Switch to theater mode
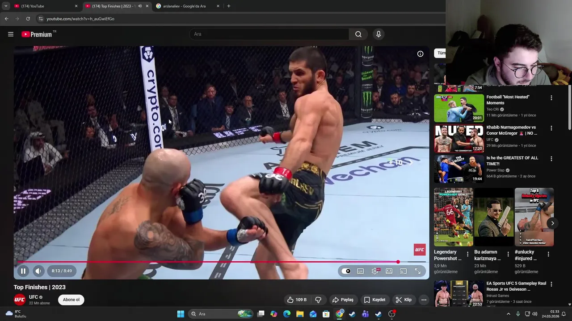The image size is (572, 321). point(389,271)
